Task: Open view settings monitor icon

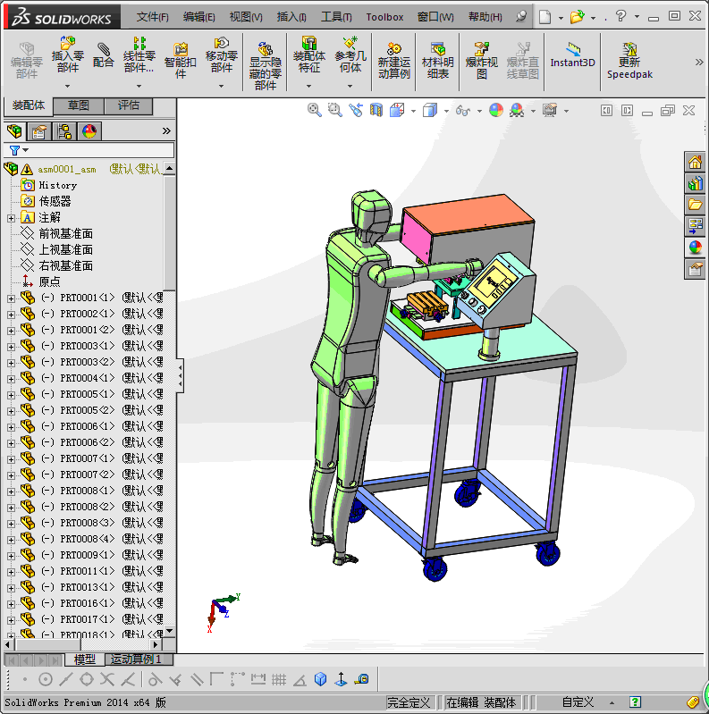Action: (x=550, y=110)
